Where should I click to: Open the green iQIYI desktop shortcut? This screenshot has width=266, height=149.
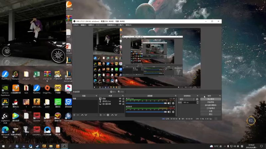point(58,103)
